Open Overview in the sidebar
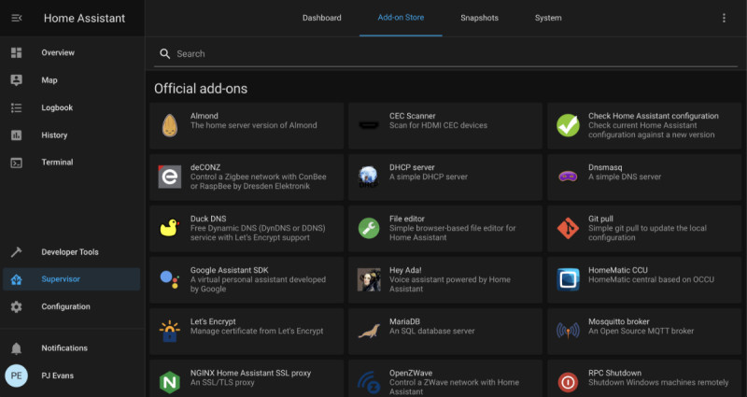Viewport: 747px width, 397px height. pyautogui.click(x=72, y=52)
